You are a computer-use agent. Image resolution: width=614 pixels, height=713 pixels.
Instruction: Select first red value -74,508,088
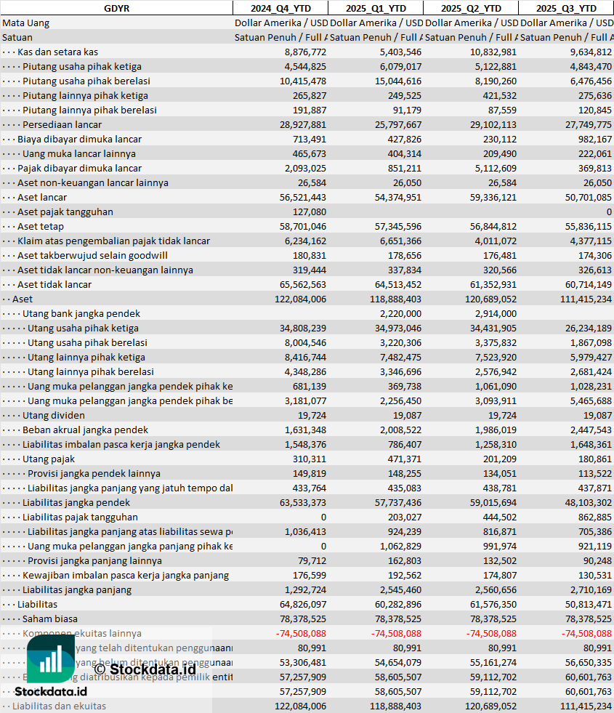[x=301, y=634]
